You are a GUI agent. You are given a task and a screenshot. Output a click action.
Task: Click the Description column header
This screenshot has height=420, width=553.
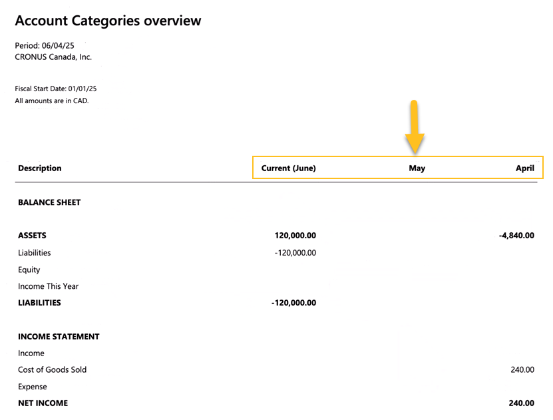coord(39,168)
